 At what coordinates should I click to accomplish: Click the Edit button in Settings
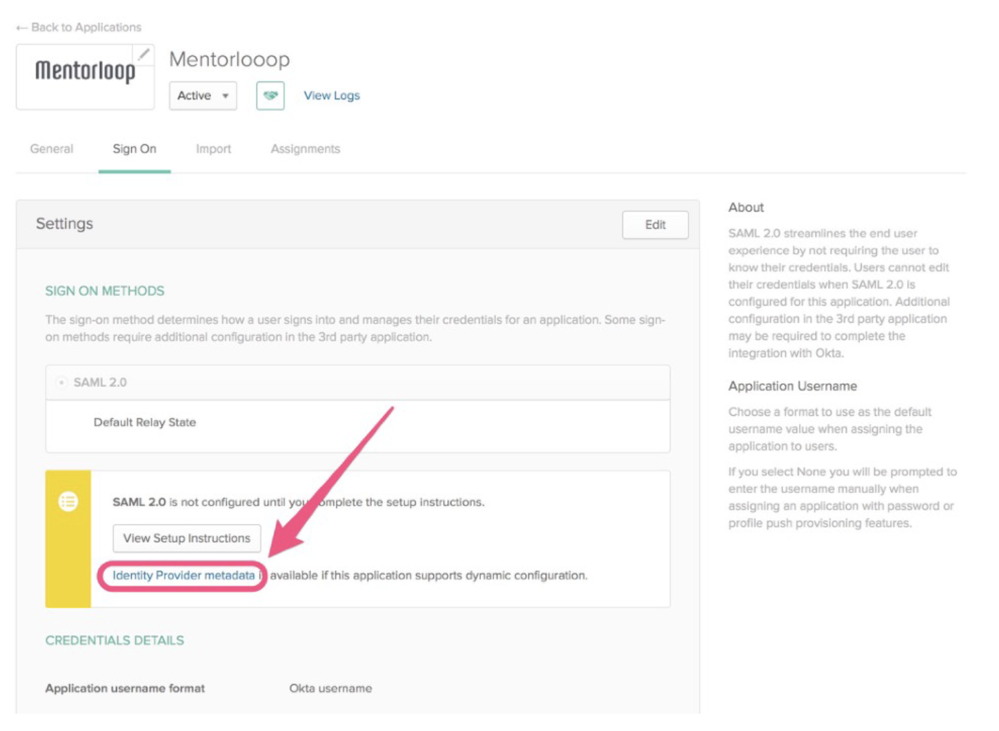pos(655,225)
